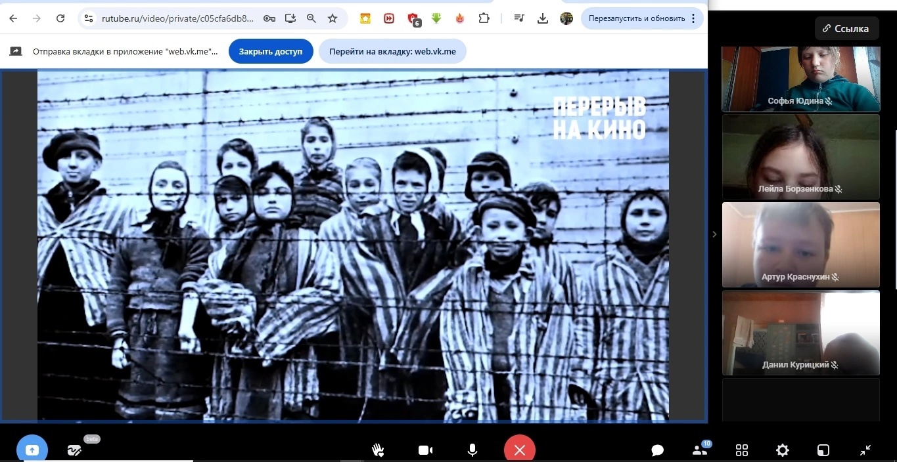897x462 pixels.
Task: Open the beta whiteboard drawing tool
Action: coord(74,450)
